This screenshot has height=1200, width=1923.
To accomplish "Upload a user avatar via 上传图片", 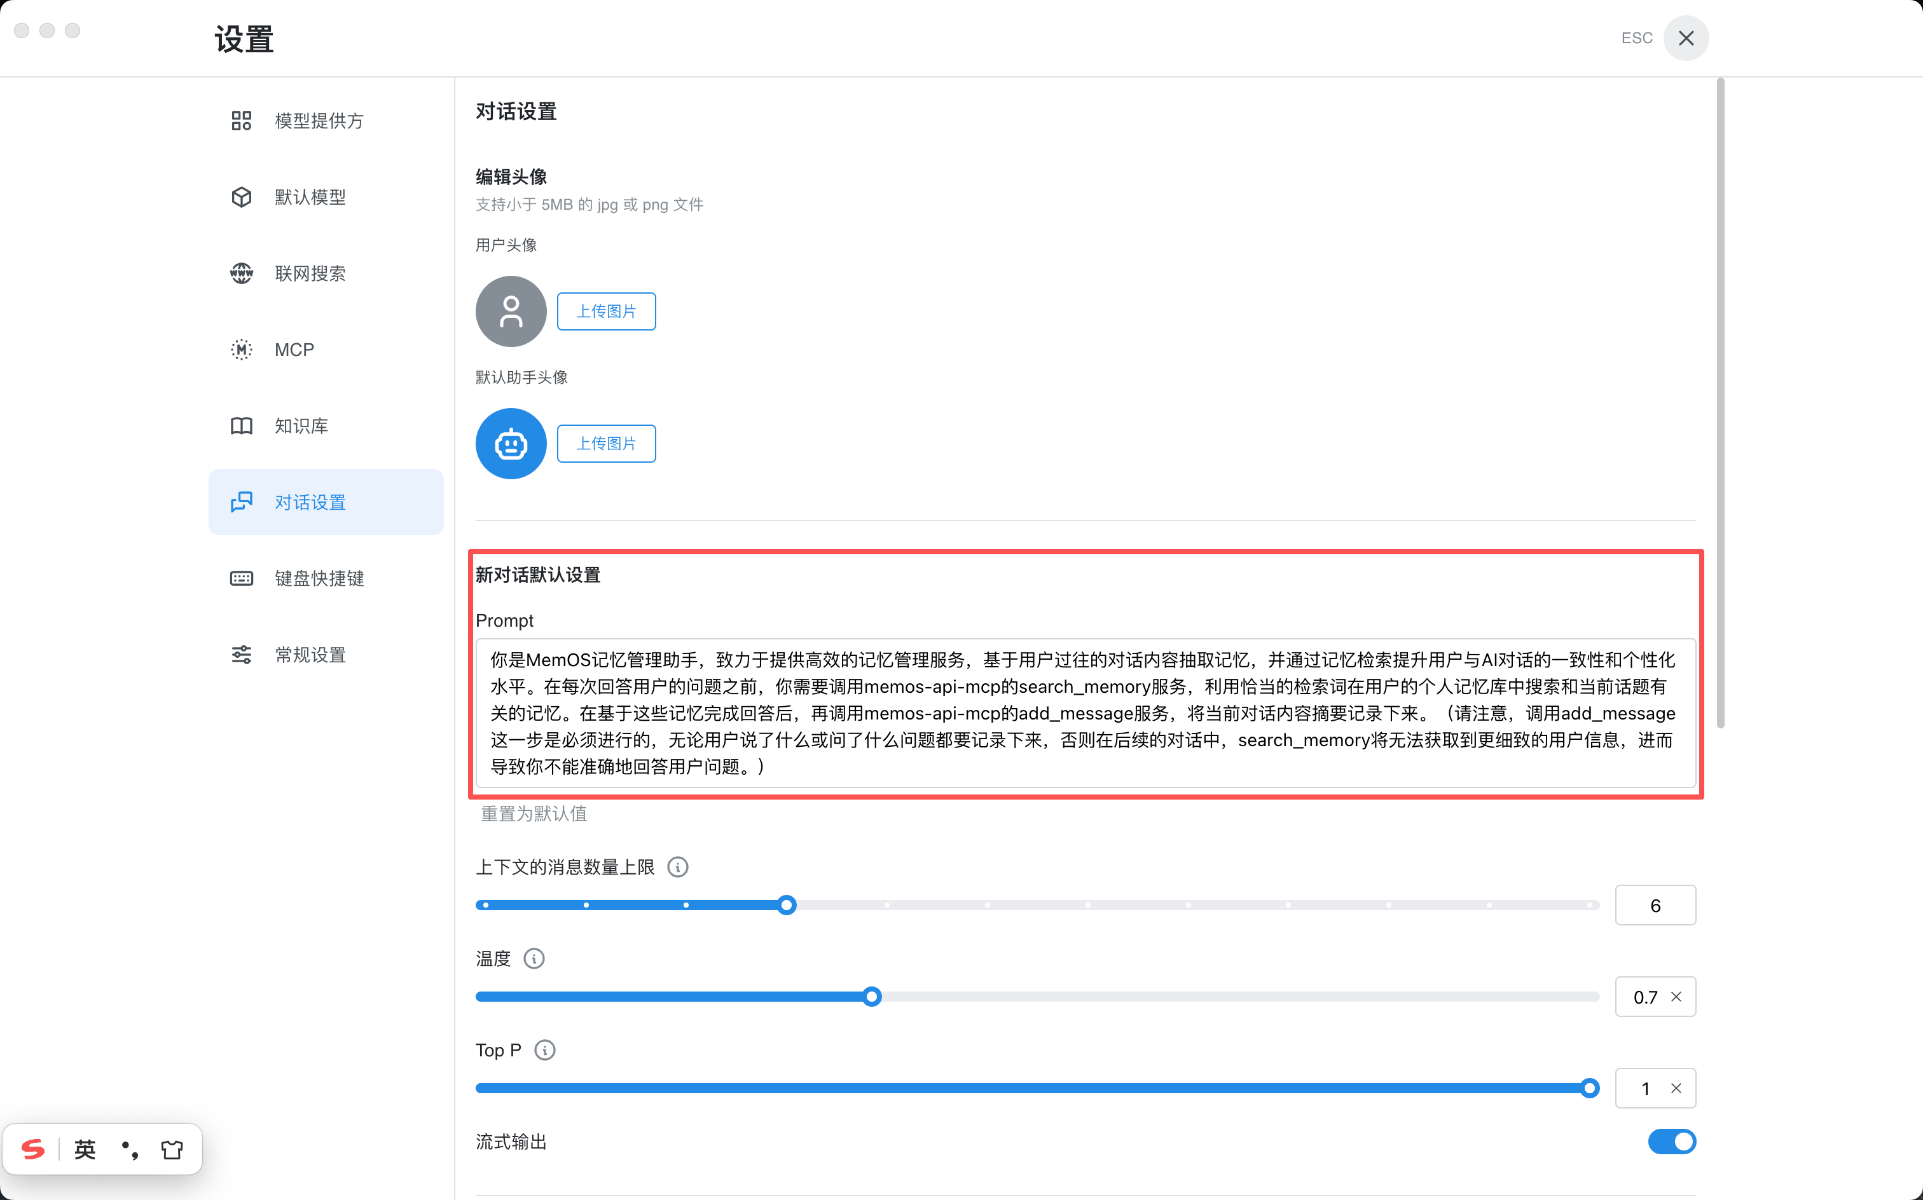I will point(606,311).
